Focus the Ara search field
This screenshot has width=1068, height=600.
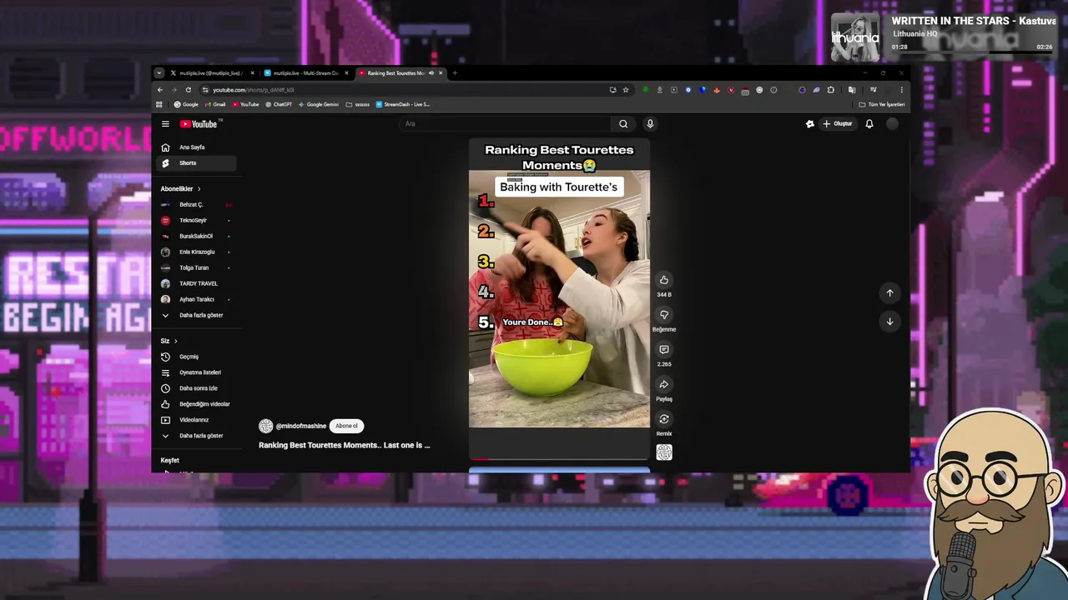click(506, 124)
